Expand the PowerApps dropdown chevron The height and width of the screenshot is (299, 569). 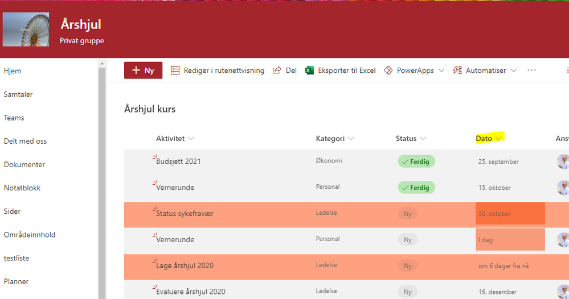[x=441, y=70]
